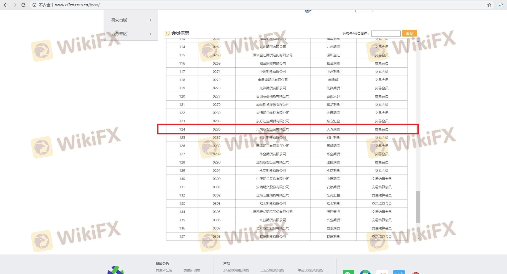Click the Weibo icon in footer
The width and height of the screenshot is (507, 274).
pyautogui.click(x=382, y=272)
